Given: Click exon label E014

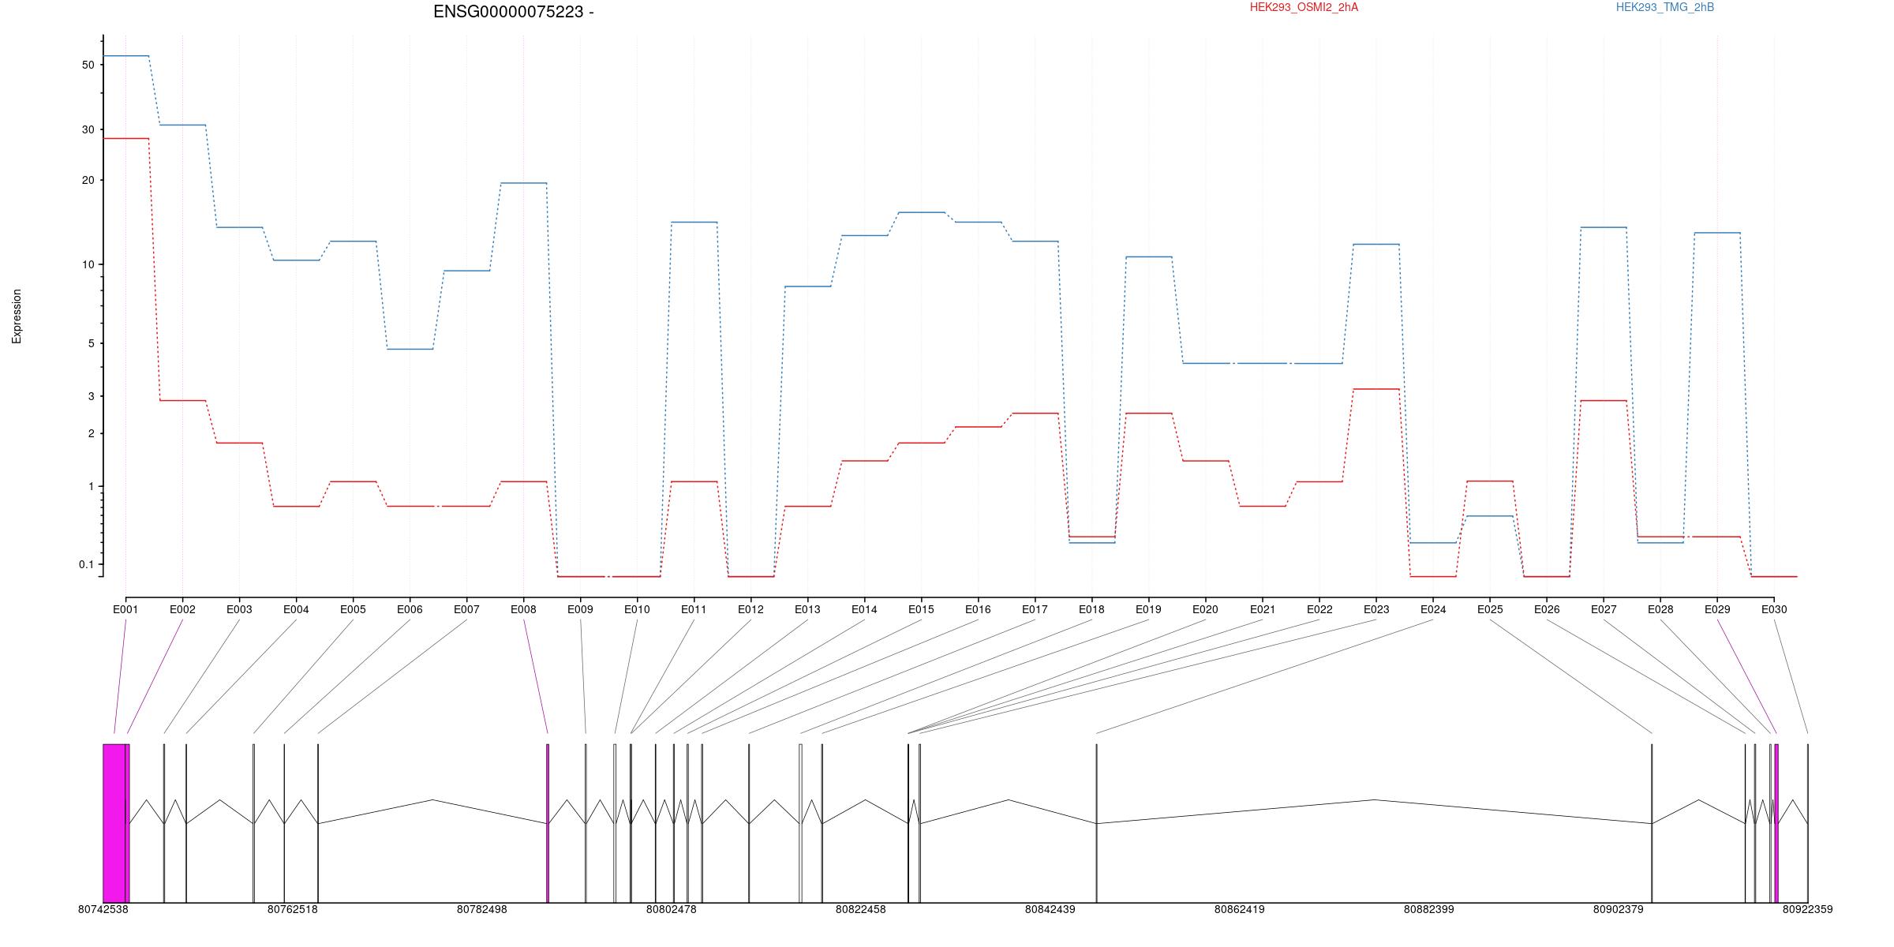Looking at the screenshot, I should [x=864, y=609].
